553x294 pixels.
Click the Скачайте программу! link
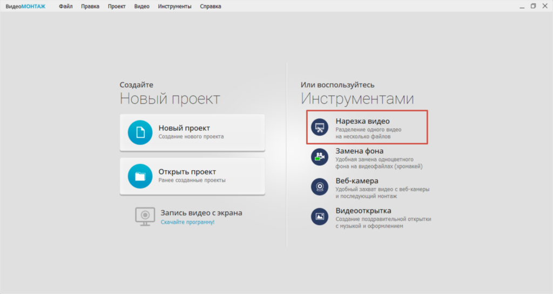(187, 222)
